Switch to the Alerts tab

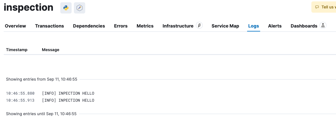click(275, 26)
